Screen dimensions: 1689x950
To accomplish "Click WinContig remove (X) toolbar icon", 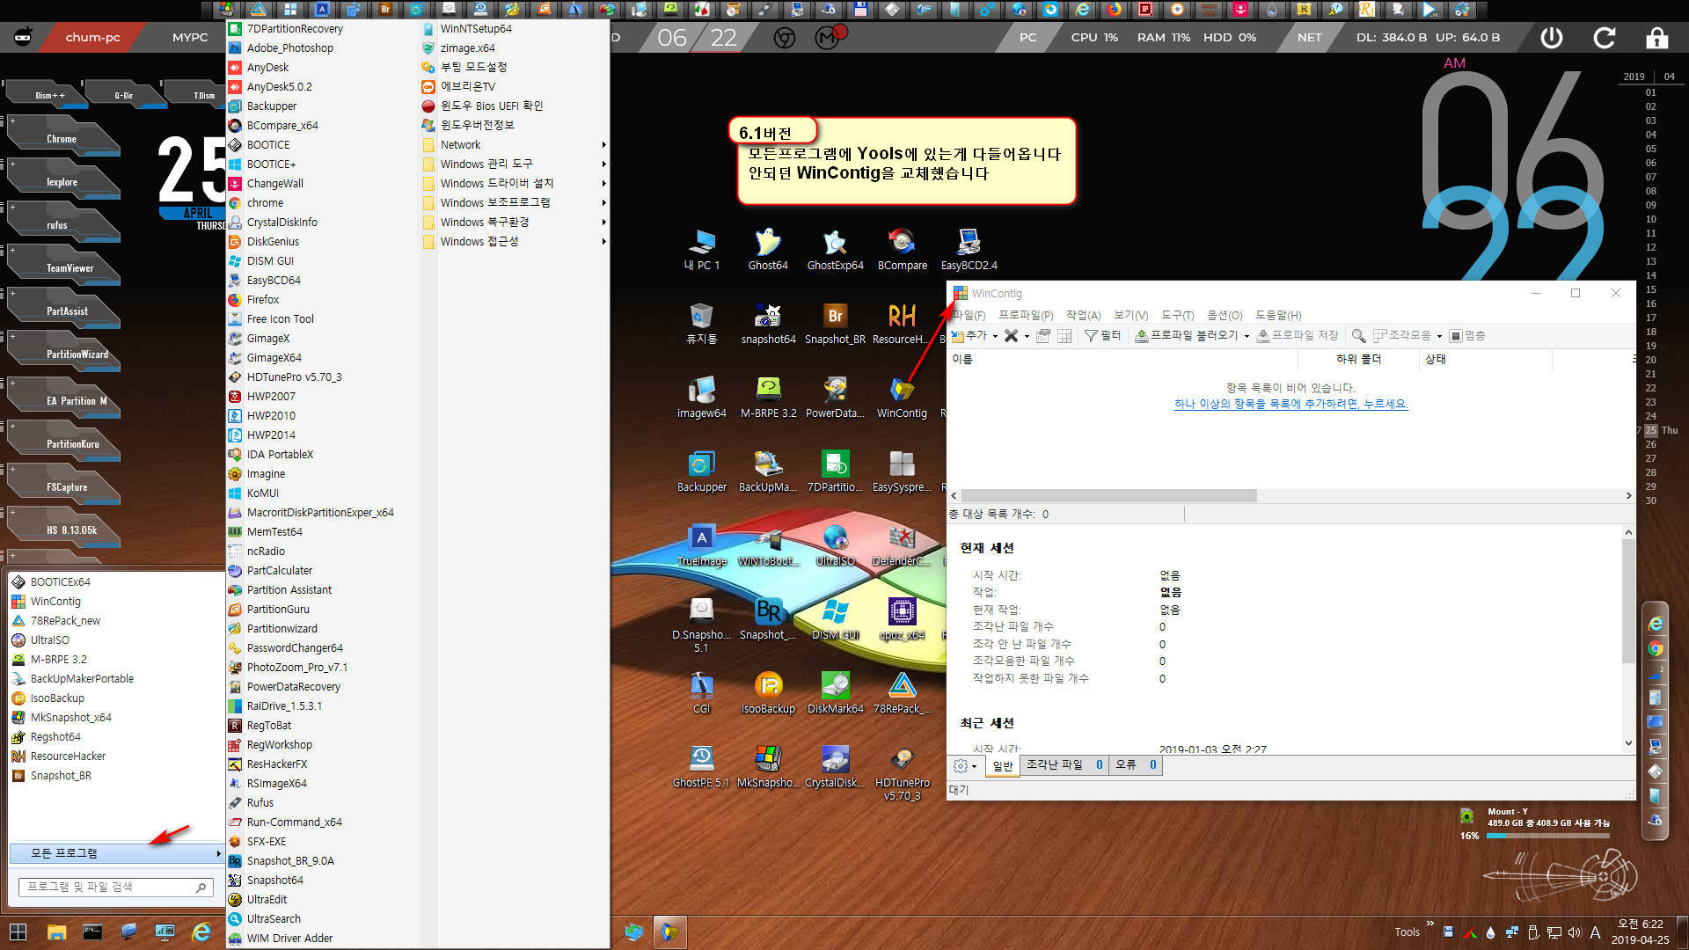I will pos(1011,336).
